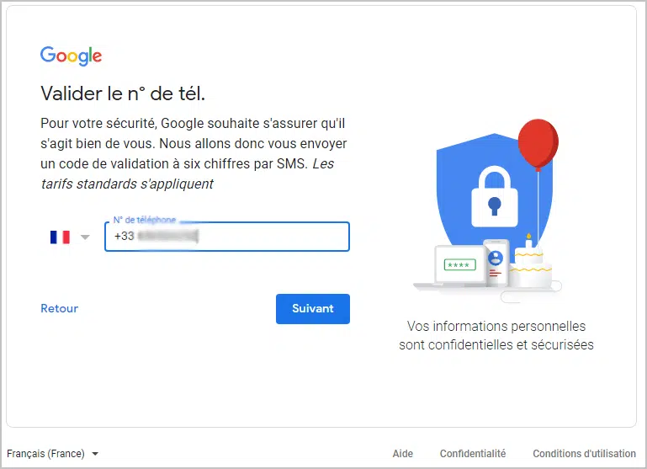Viewport: 647px width, 469px height.
Task: Click the laptop with password asterisks
Action: (458, 266)
